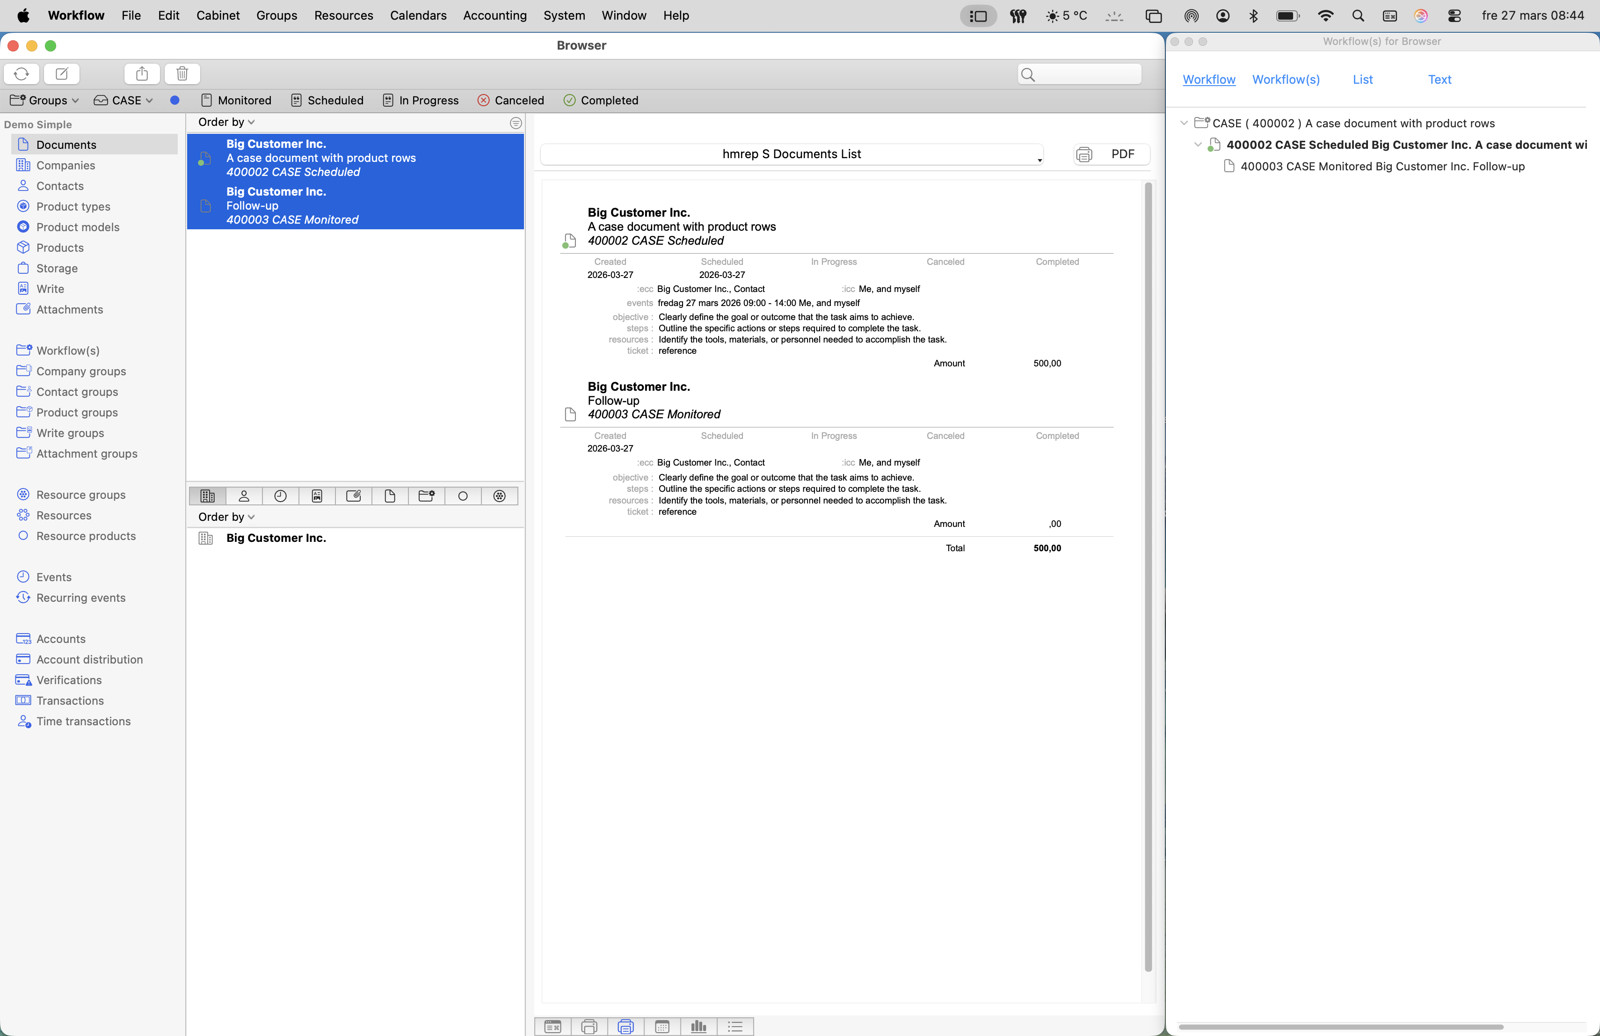1600x1036 pixels.
Task: Click the printer icon next to PDF
Action: pos(1084,154)
